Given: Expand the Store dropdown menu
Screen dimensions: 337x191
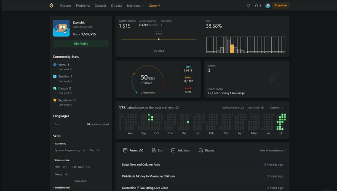Looking at the screenshot, I should 154,5.
